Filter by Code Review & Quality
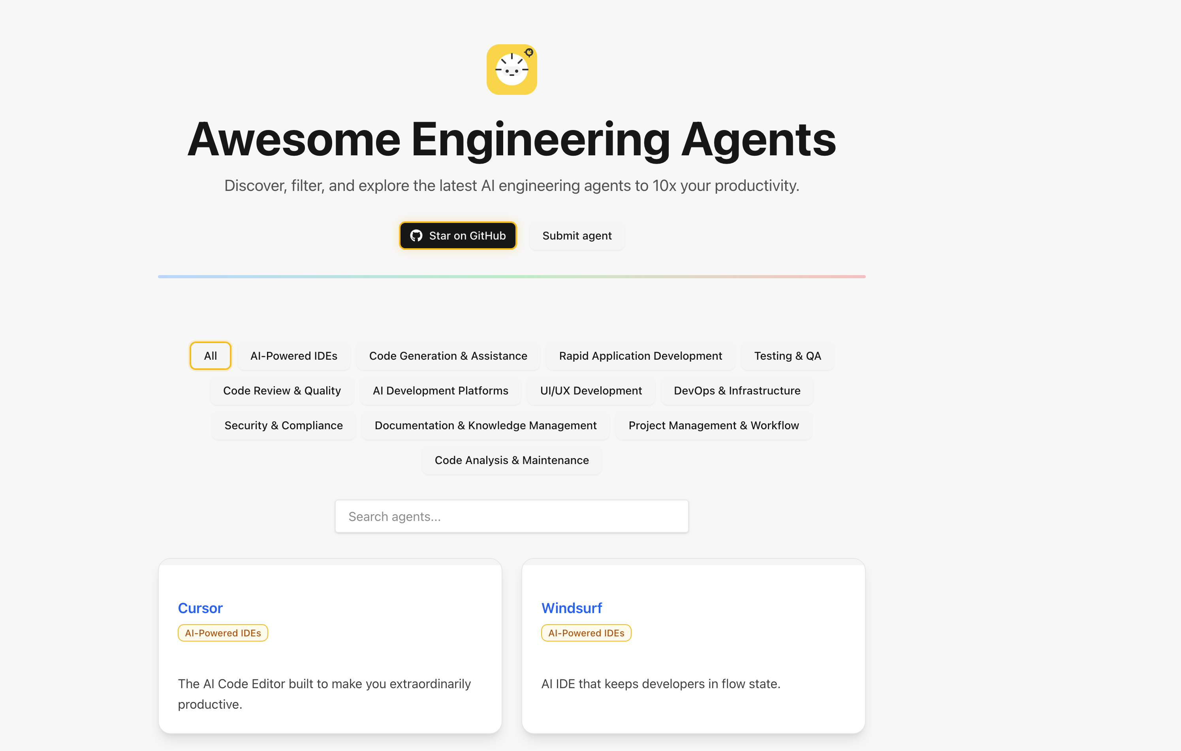Image resolution: width=1181 pixels, height=751 pixels. point(282,391)
